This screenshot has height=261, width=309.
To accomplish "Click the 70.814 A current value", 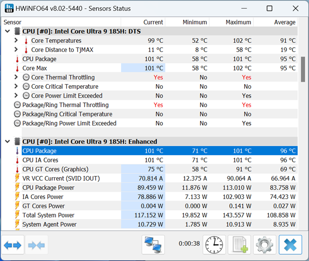I will (x=151, y=178).
